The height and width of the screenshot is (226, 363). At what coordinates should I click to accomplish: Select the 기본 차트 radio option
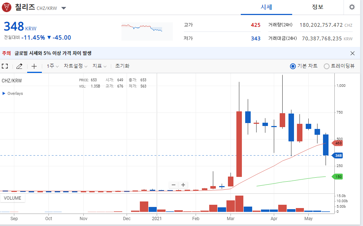pyautogui.click(x=293, y=66)
